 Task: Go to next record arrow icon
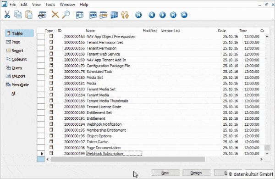pyautogui.click(x=162, y=15)
